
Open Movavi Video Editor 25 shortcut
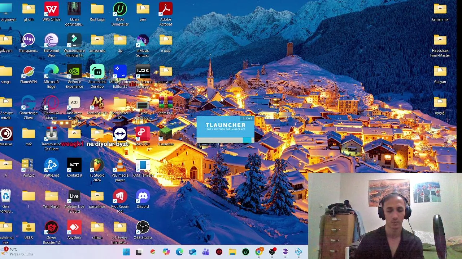click(x=120, y=77)
